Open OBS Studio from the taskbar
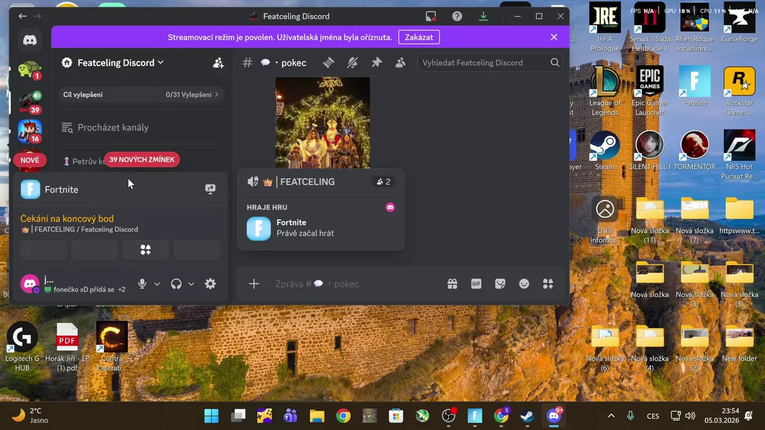Screen dimensions: 765x430 click(x=448, y=416)
